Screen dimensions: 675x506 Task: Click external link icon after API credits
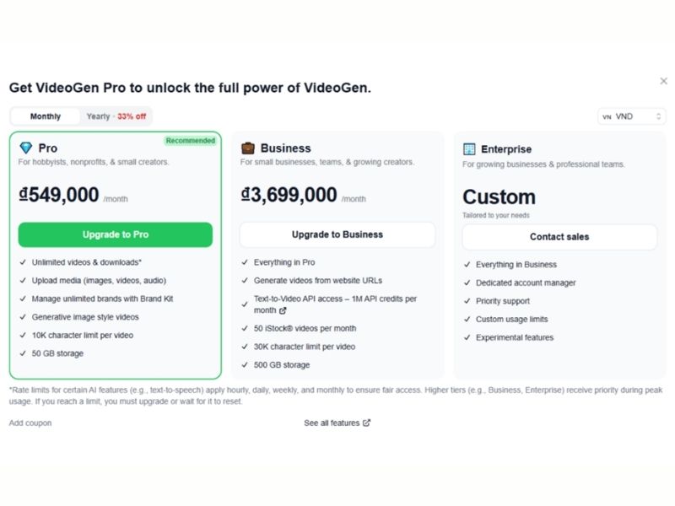point(283,310)
